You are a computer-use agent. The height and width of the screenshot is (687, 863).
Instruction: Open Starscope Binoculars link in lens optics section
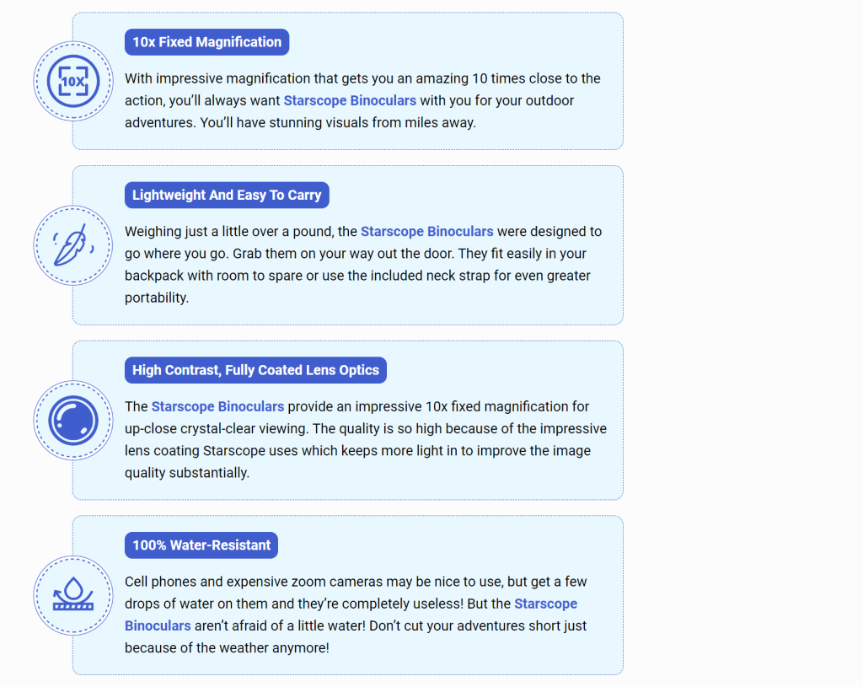pyautogui.click(x=218, y=407)
